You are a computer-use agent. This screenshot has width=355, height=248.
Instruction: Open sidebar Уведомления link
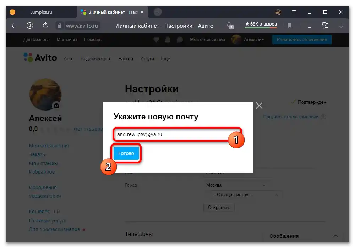[45, 196]
